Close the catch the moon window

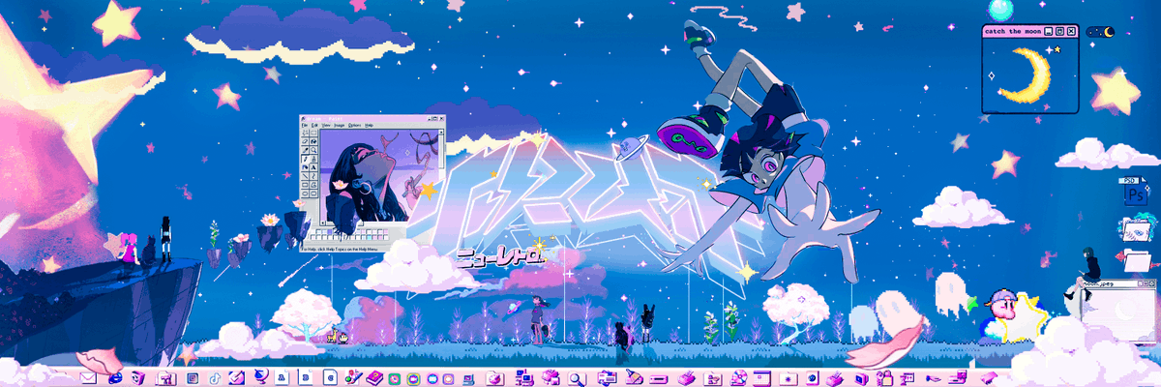tap(1071, 31)
